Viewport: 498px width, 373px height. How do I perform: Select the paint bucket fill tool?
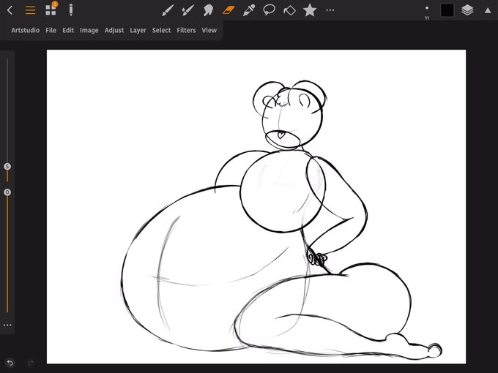coord(289,11)
